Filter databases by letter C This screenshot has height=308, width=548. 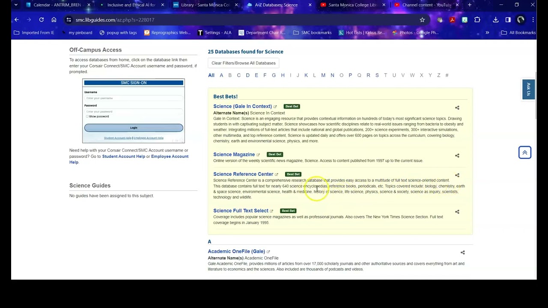239,75
